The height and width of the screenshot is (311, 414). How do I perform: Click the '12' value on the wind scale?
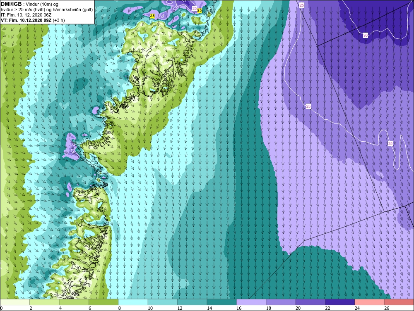(x=180, y=308)
